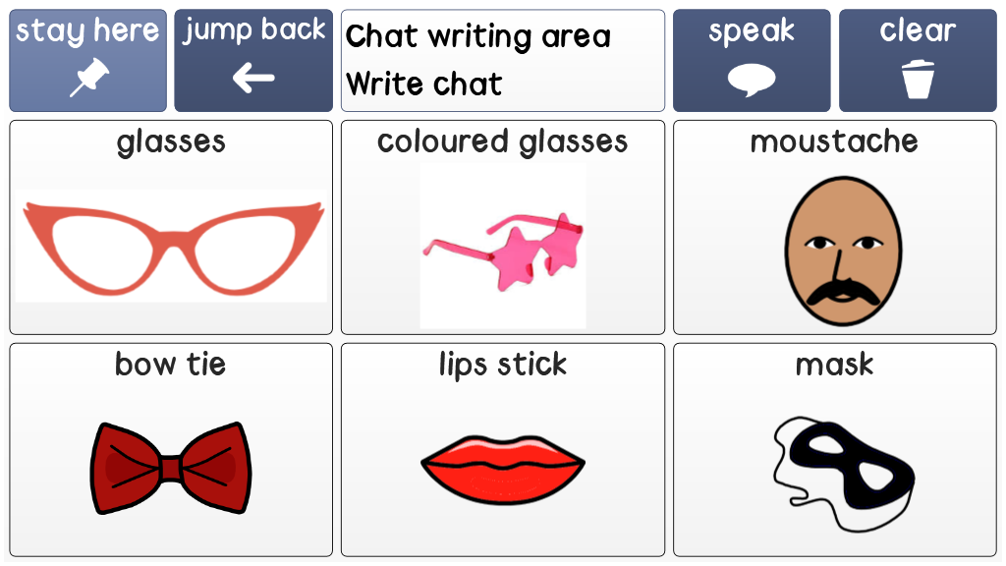The height and width of the screenshot is (566, 1006).
Task: Click the pushpin icon on stay here
Action: click(x=88, y=79)
